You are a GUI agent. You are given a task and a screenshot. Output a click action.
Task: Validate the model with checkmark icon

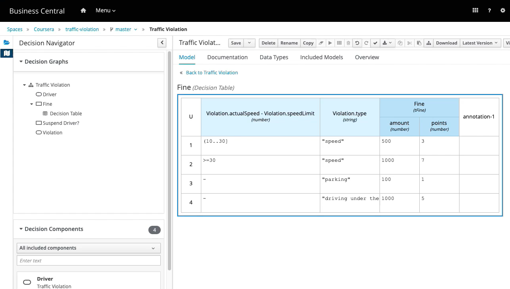coord(375,43)
